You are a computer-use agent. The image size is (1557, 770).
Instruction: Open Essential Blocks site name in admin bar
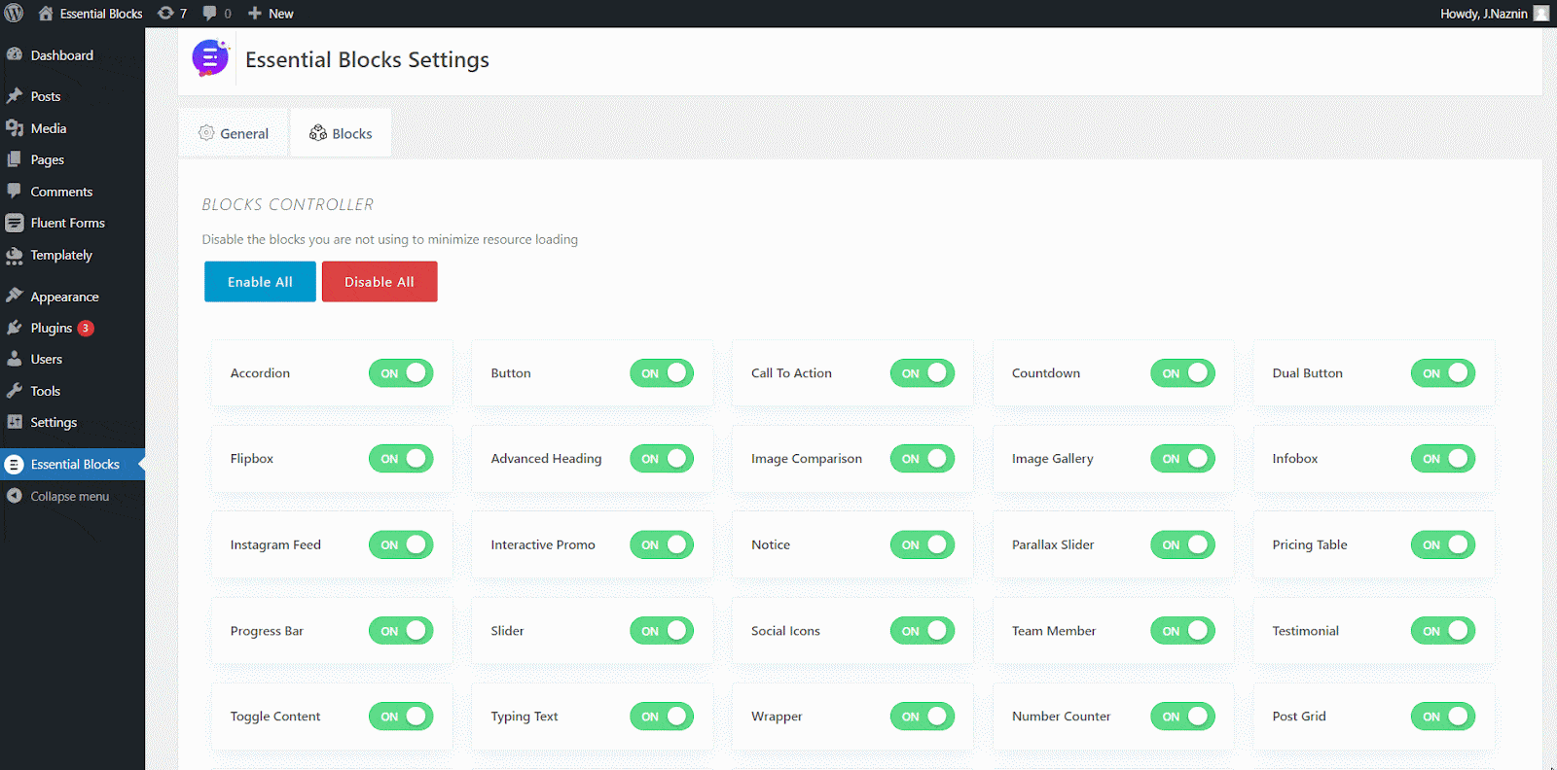tap(101, 14)
